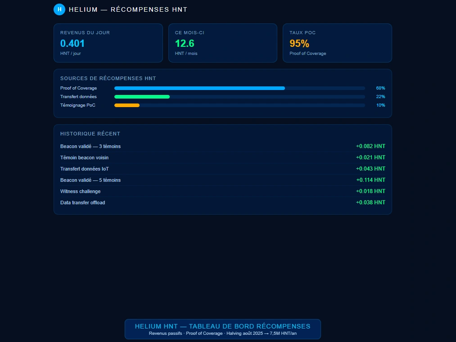This screenshot has width=456, height=342.
Task: Click the HNT / mois label
Action: [186, 54]
